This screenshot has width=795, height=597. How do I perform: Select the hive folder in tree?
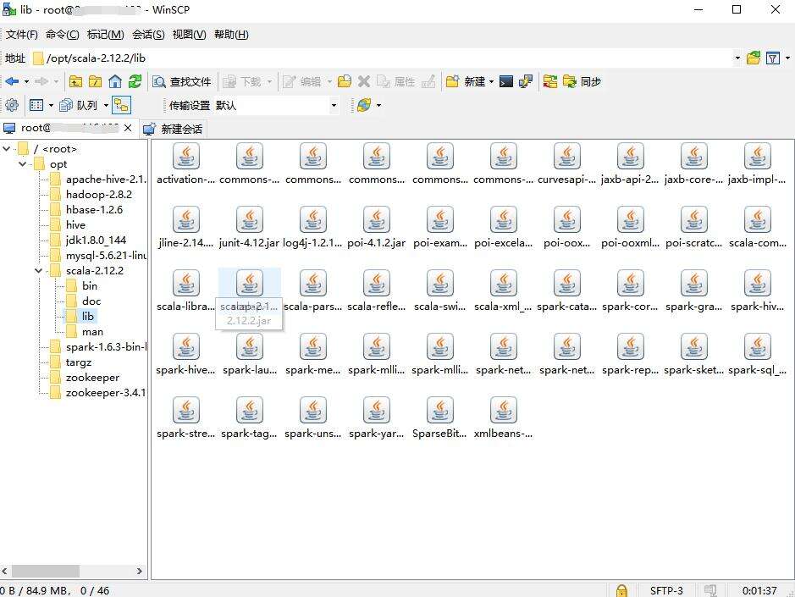pos(75,224)
